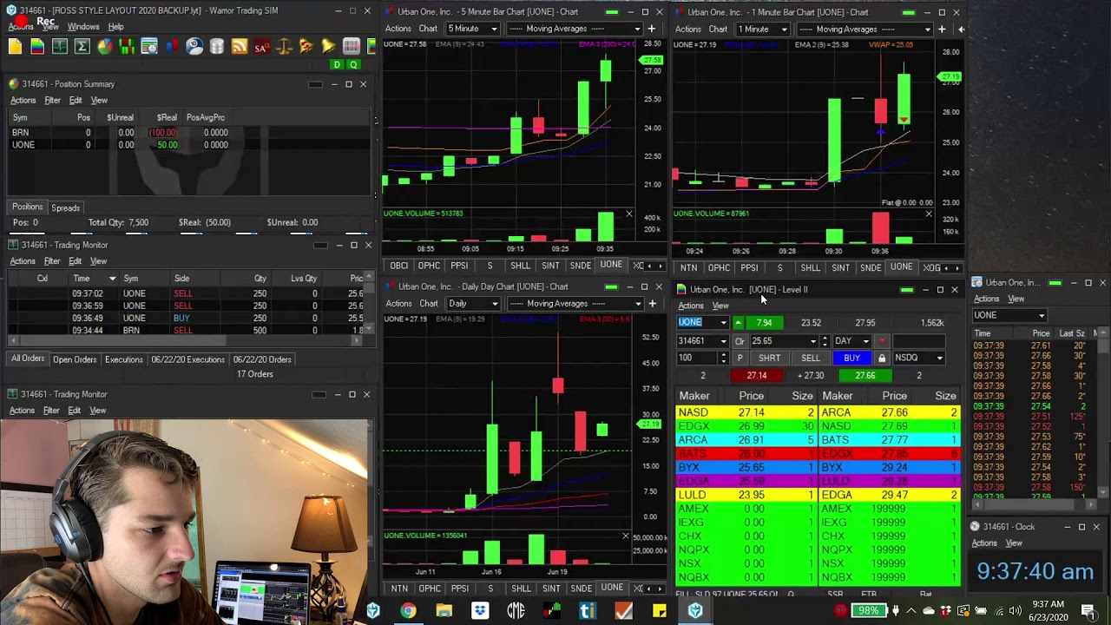This screenshot has width=1111, height=625.
Task: Open File Explorer from the taskbar
Action: tap(444, 611)
